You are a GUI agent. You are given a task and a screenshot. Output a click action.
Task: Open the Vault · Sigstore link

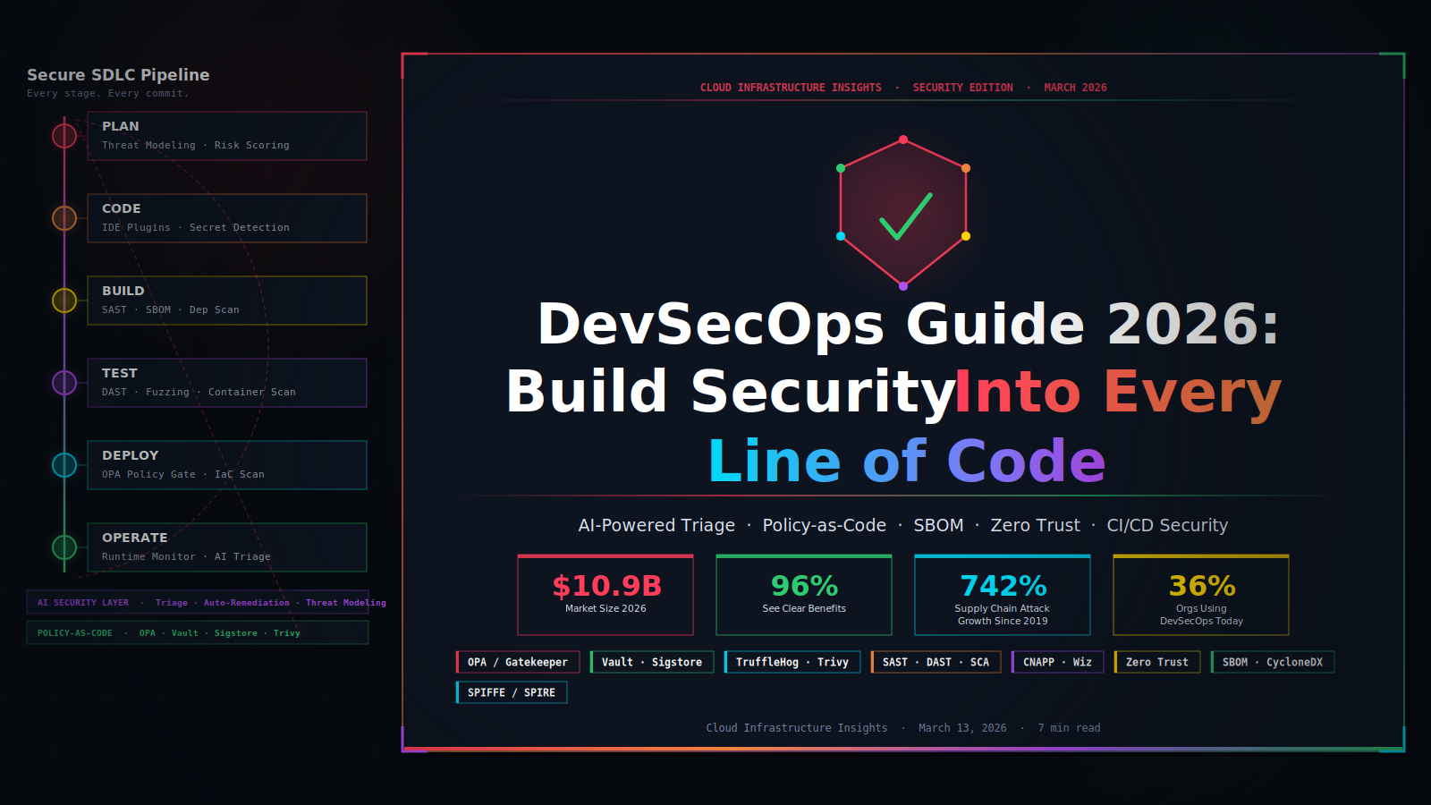pos(652,662)
